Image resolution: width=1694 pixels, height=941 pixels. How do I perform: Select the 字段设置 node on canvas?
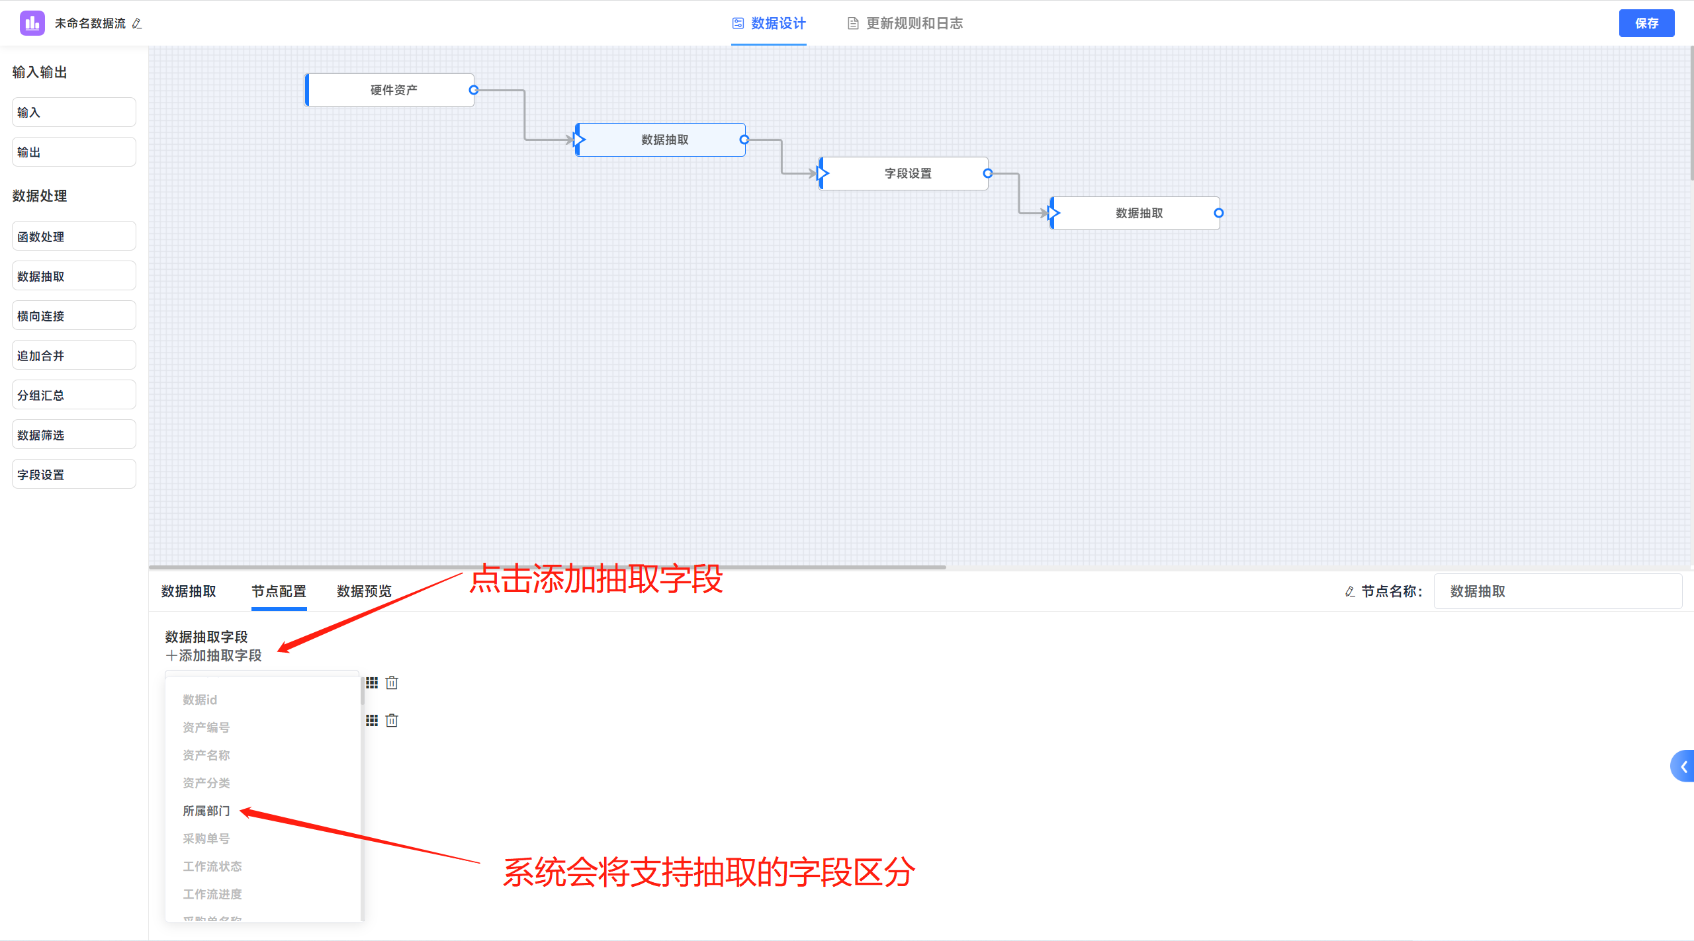pyautogui.click(x=904, y=173)
